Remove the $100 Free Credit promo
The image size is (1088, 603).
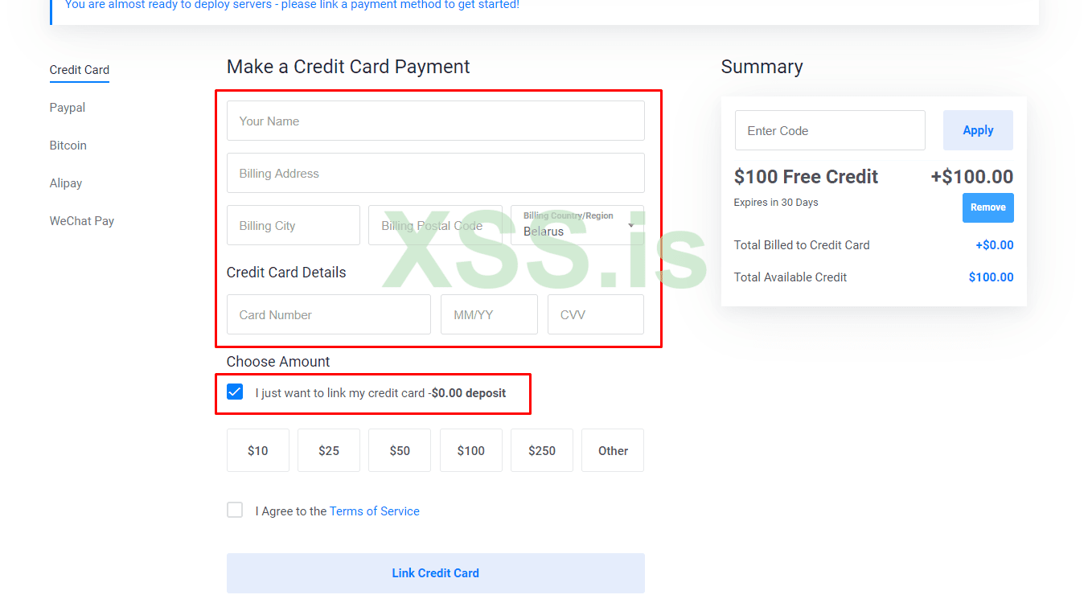987,207
